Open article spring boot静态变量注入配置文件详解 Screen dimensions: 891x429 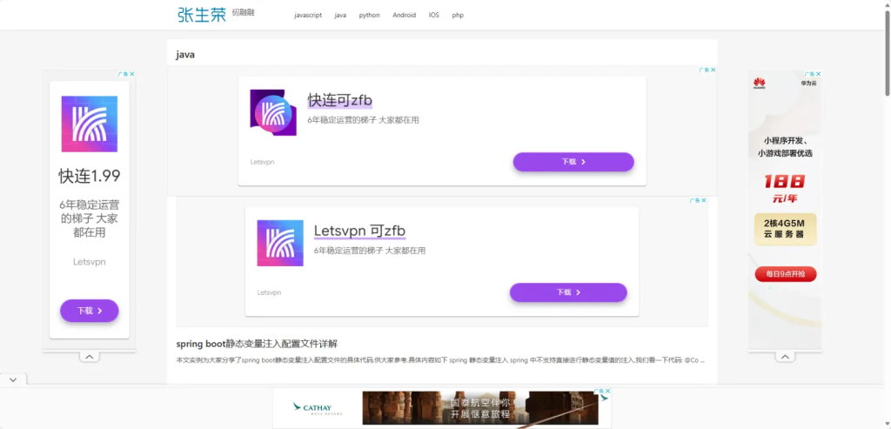[257, 344]
